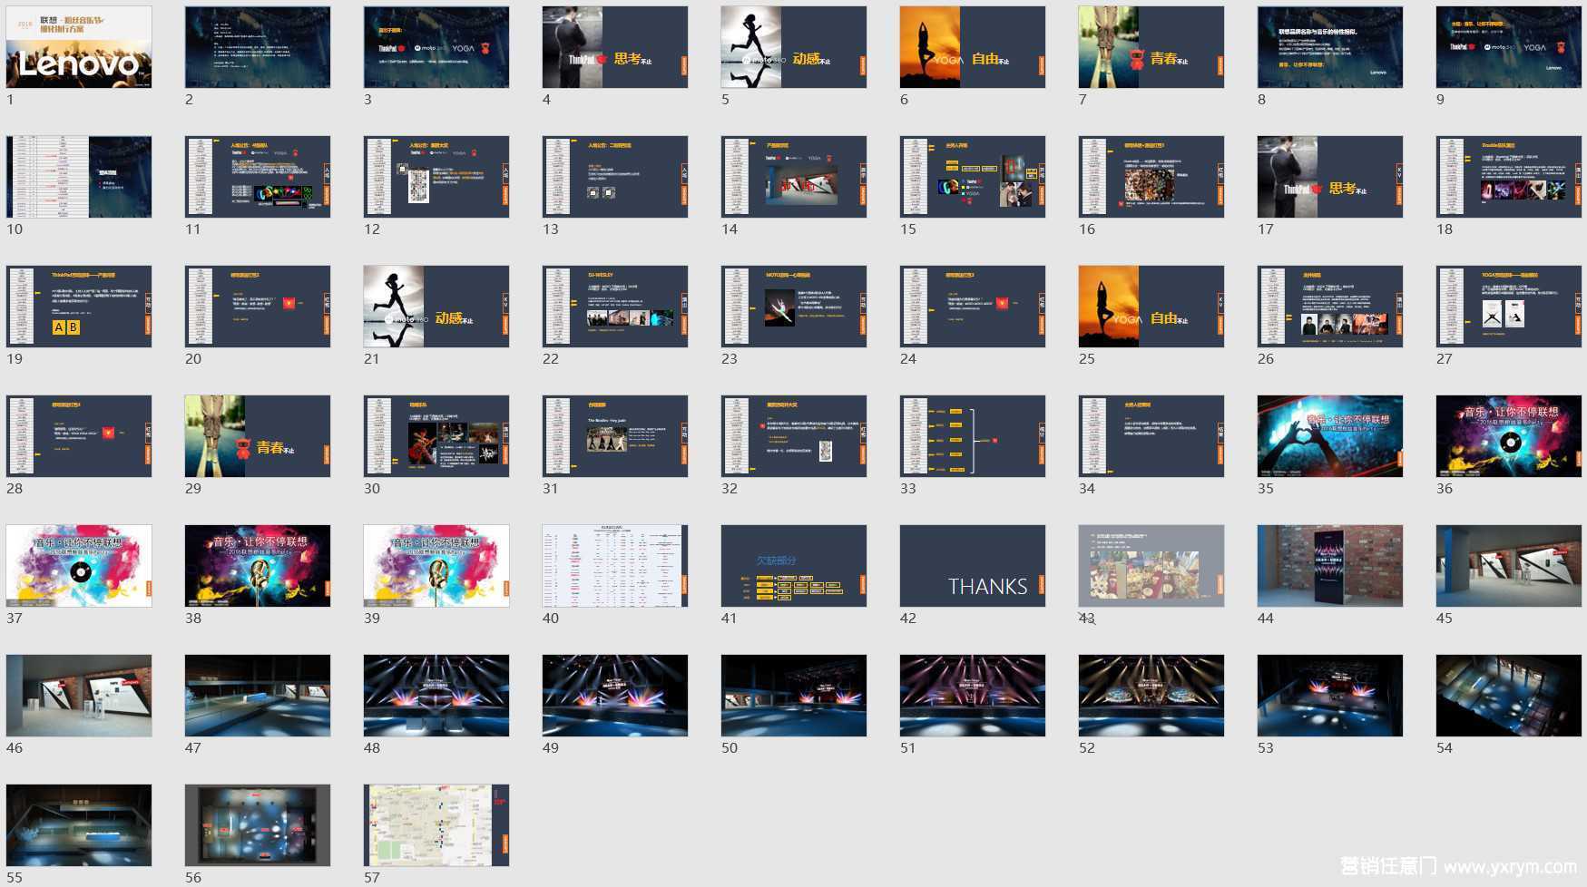Select slide 40 schedule table thumbnail
This screenshot has height=887, width=1587.
point(615,566)
